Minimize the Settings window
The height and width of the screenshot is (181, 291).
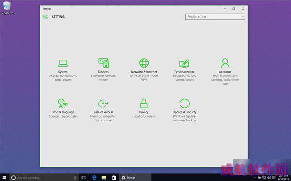click(x=225, y=9)
